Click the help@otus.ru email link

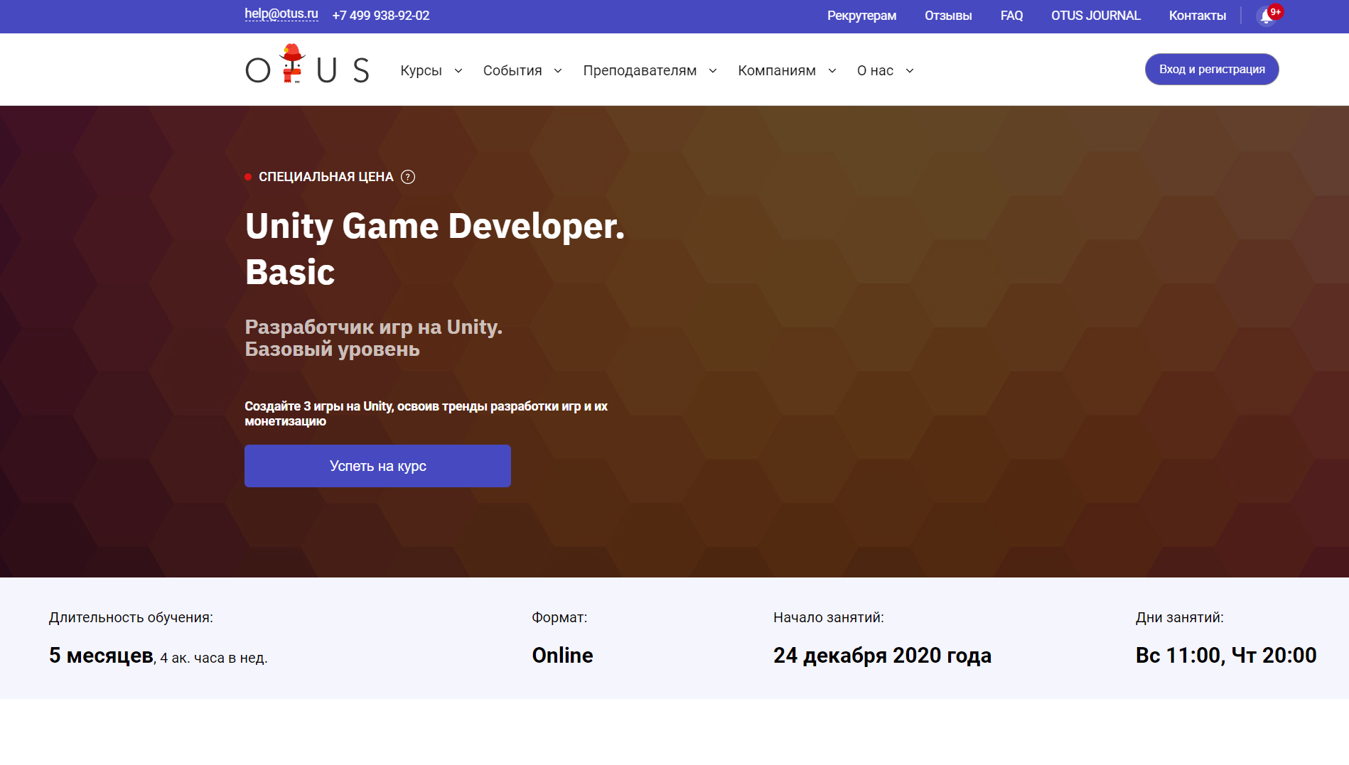(281, 13)
